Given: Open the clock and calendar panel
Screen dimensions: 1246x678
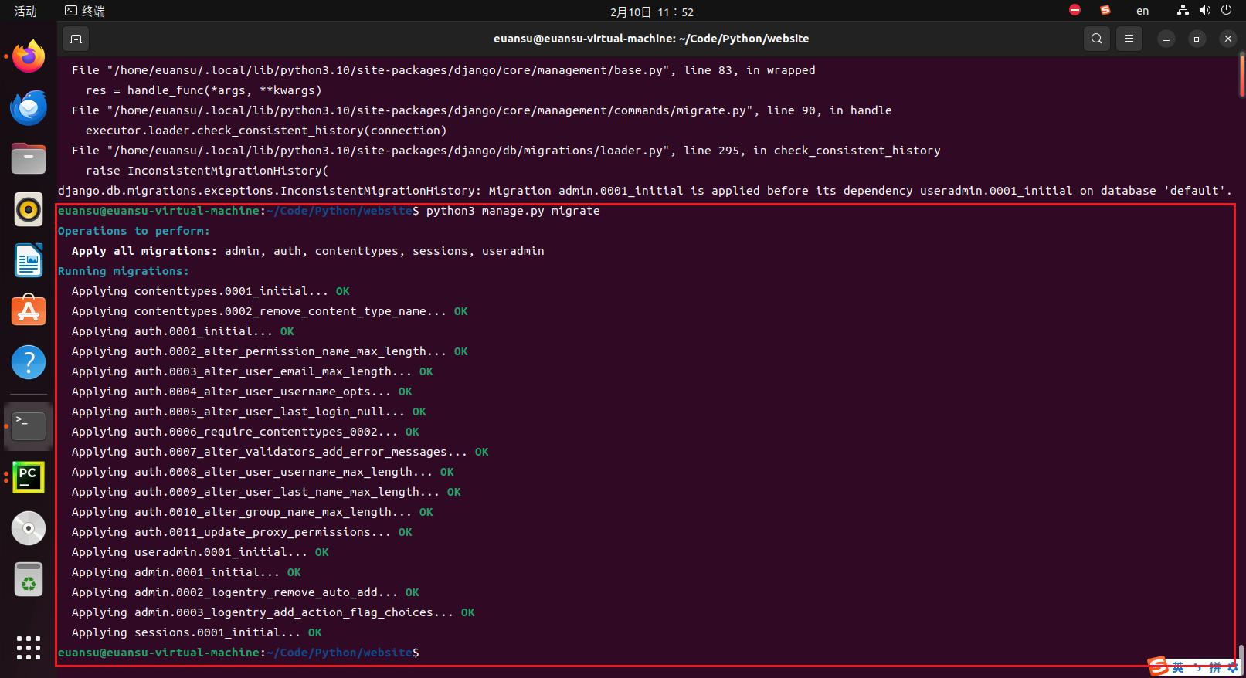Looking at the screenshot, I should pos(651,12).
